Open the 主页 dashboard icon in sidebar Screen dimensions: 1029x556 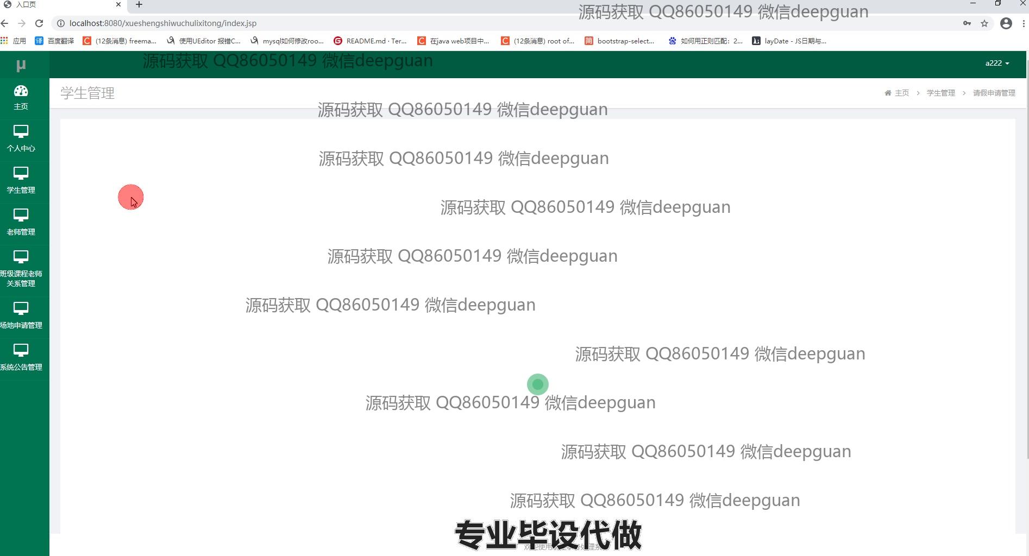[21, 91]
